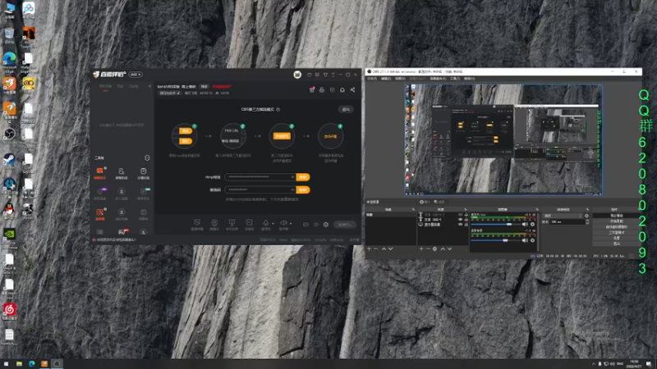This screenshot has height=369, width=657.
Task: Open transition settings gear in OBS transitions panel
Action: click(x=586, y=216)
